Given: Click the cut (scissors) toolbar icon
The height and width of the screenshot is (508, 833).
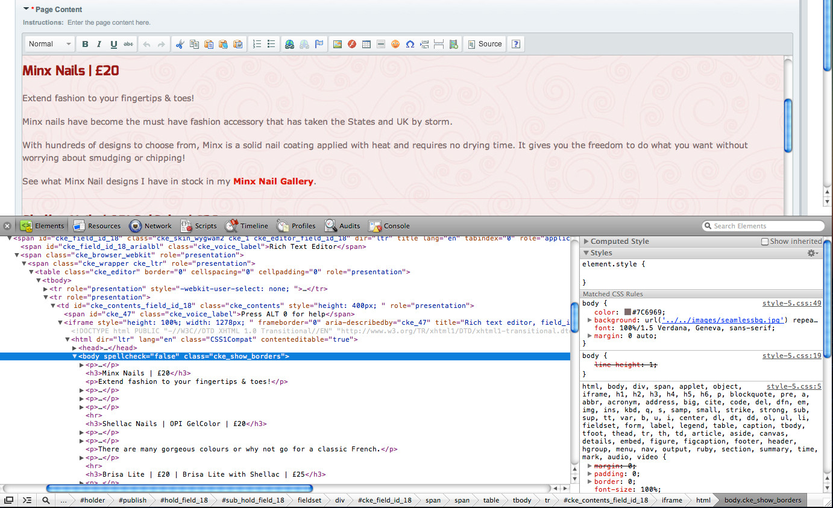Looking at the screenshot, I should coord(180,44).
